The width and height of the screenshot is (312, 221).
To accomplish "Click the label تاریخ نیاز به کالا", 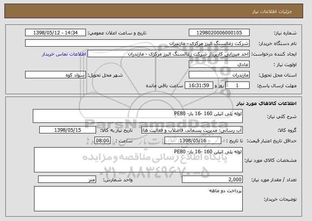I will tap(116, 130).
